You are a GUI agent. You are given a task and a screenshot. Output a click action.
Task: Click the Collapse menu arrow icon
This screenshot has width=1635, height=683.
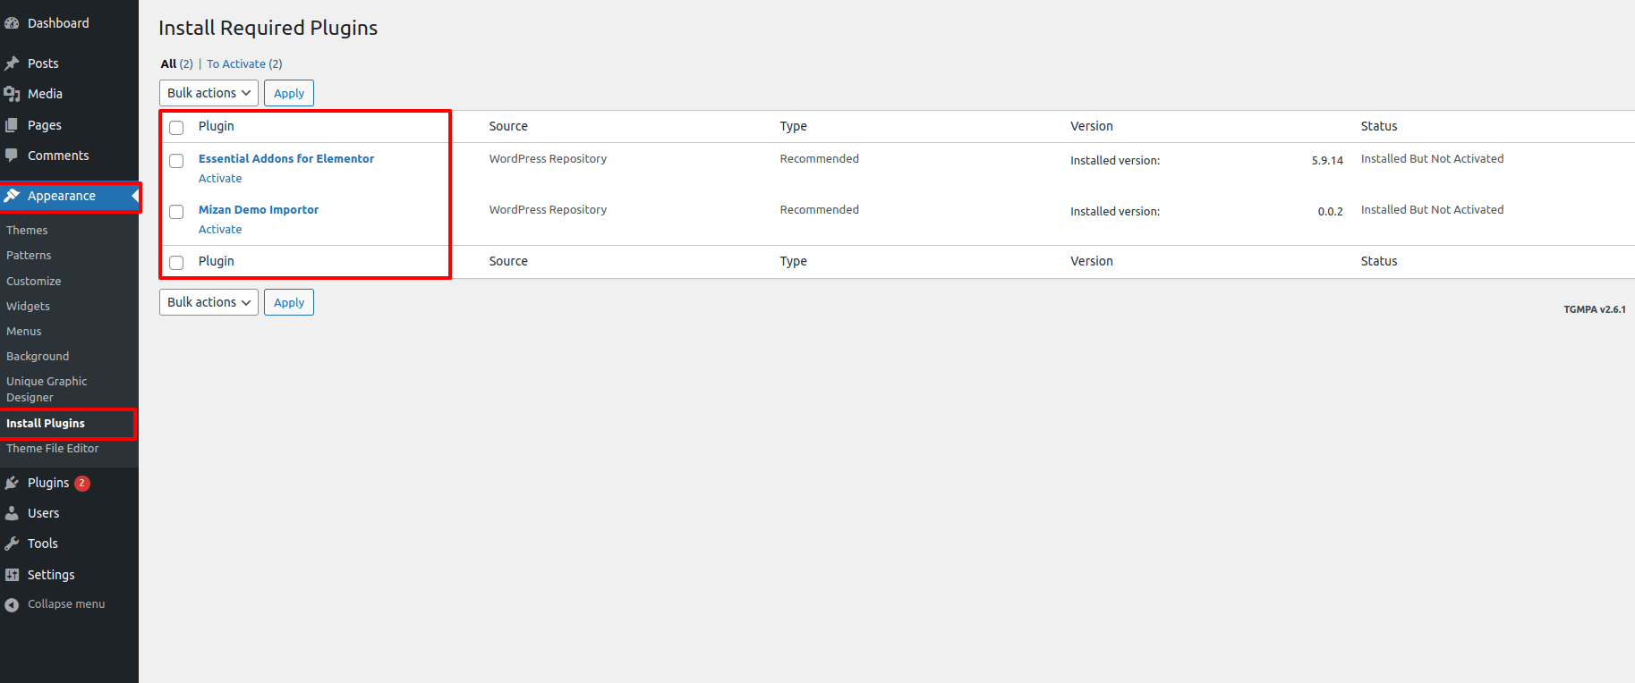click(x=12, y=605)
